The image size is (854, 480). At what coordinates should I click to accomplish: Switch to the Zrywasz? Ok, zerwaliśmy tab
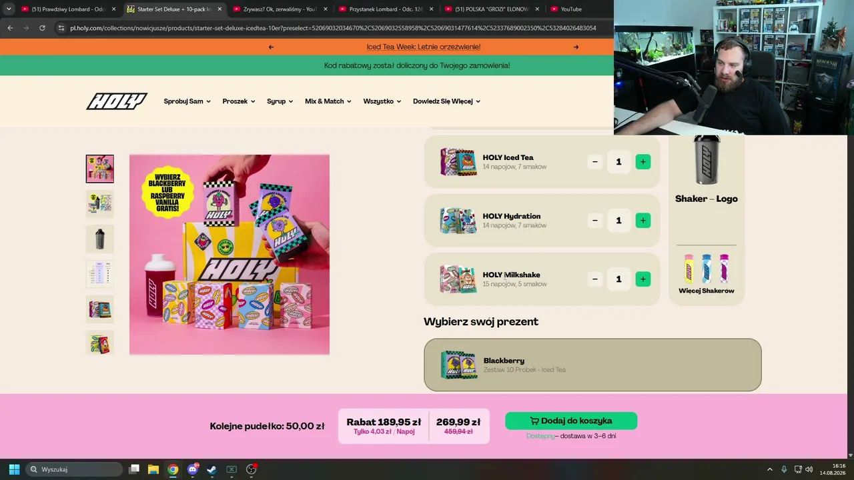click(x=279, y=9)
